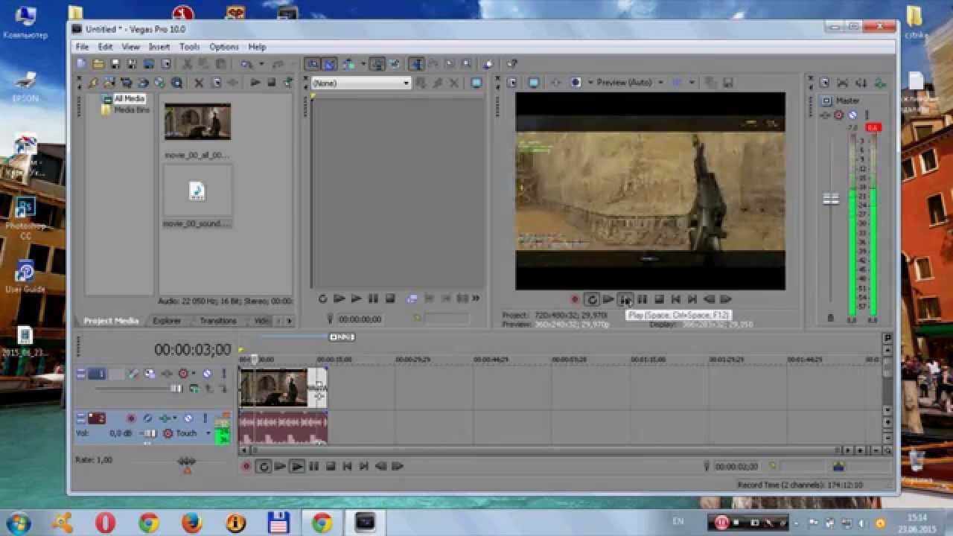Toggle Solo on audio track 2
This screenshot has width=953, height=536.
point(205,419)
